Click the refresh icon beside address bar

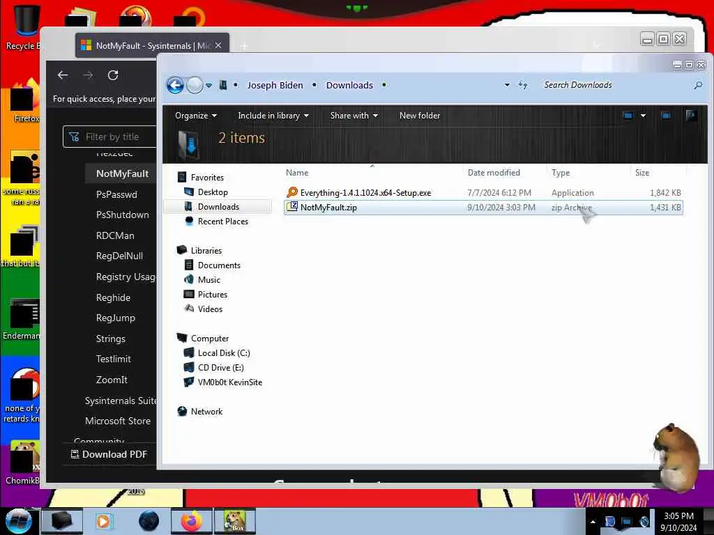523,85
